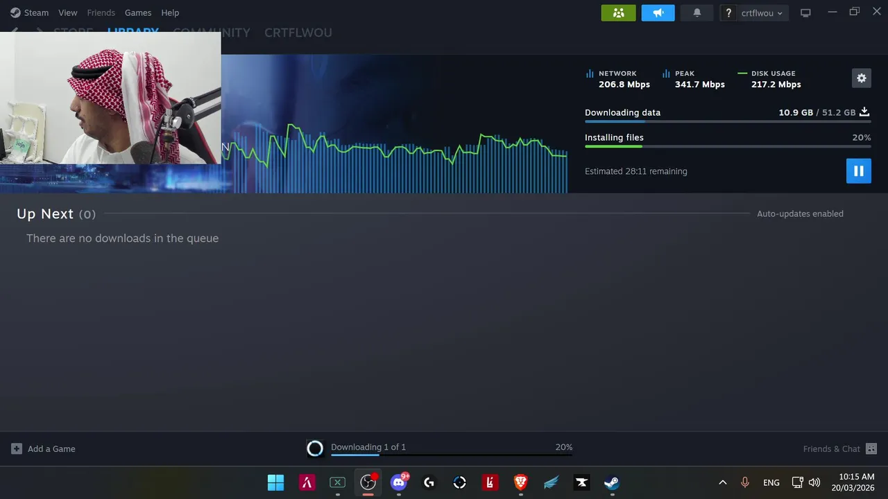The height and width of the screenshot is (499, 888).
Task: Switch to OBS Studio in taskbar
Action: point(368,482)
